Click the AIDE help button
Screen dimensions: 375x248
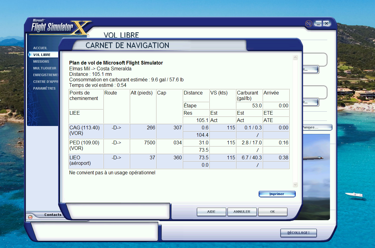pos(211,212)
